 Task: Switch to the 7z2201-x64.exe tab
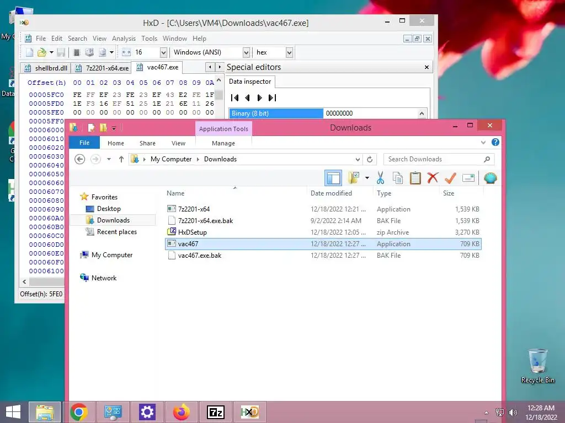(x=102, y=68)
